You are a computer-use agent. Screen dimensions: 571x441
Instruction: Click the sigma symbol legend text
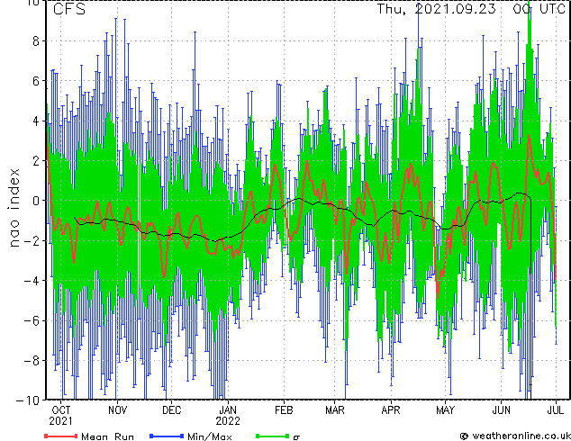click(296, 437)
